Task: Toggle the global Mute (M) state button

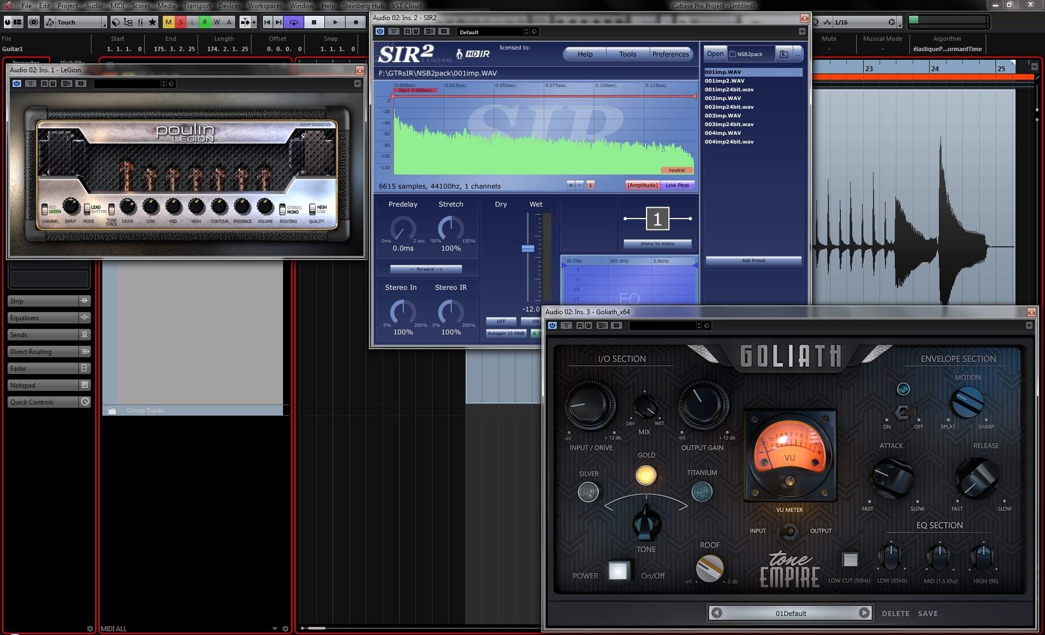Action: (x=168, y=22)
